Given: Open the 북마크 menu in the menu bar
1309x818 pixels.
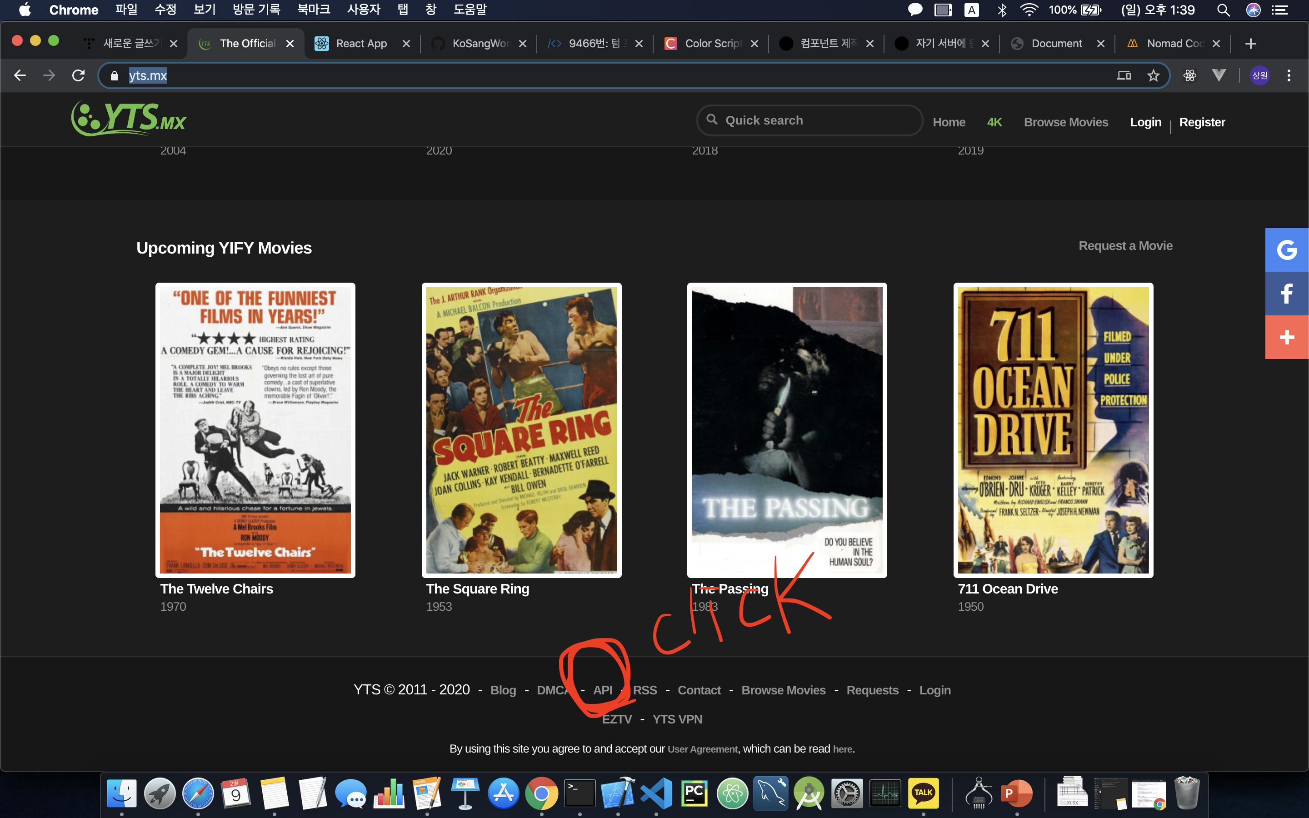Looking at the screenshot, I should click(313, 10).
